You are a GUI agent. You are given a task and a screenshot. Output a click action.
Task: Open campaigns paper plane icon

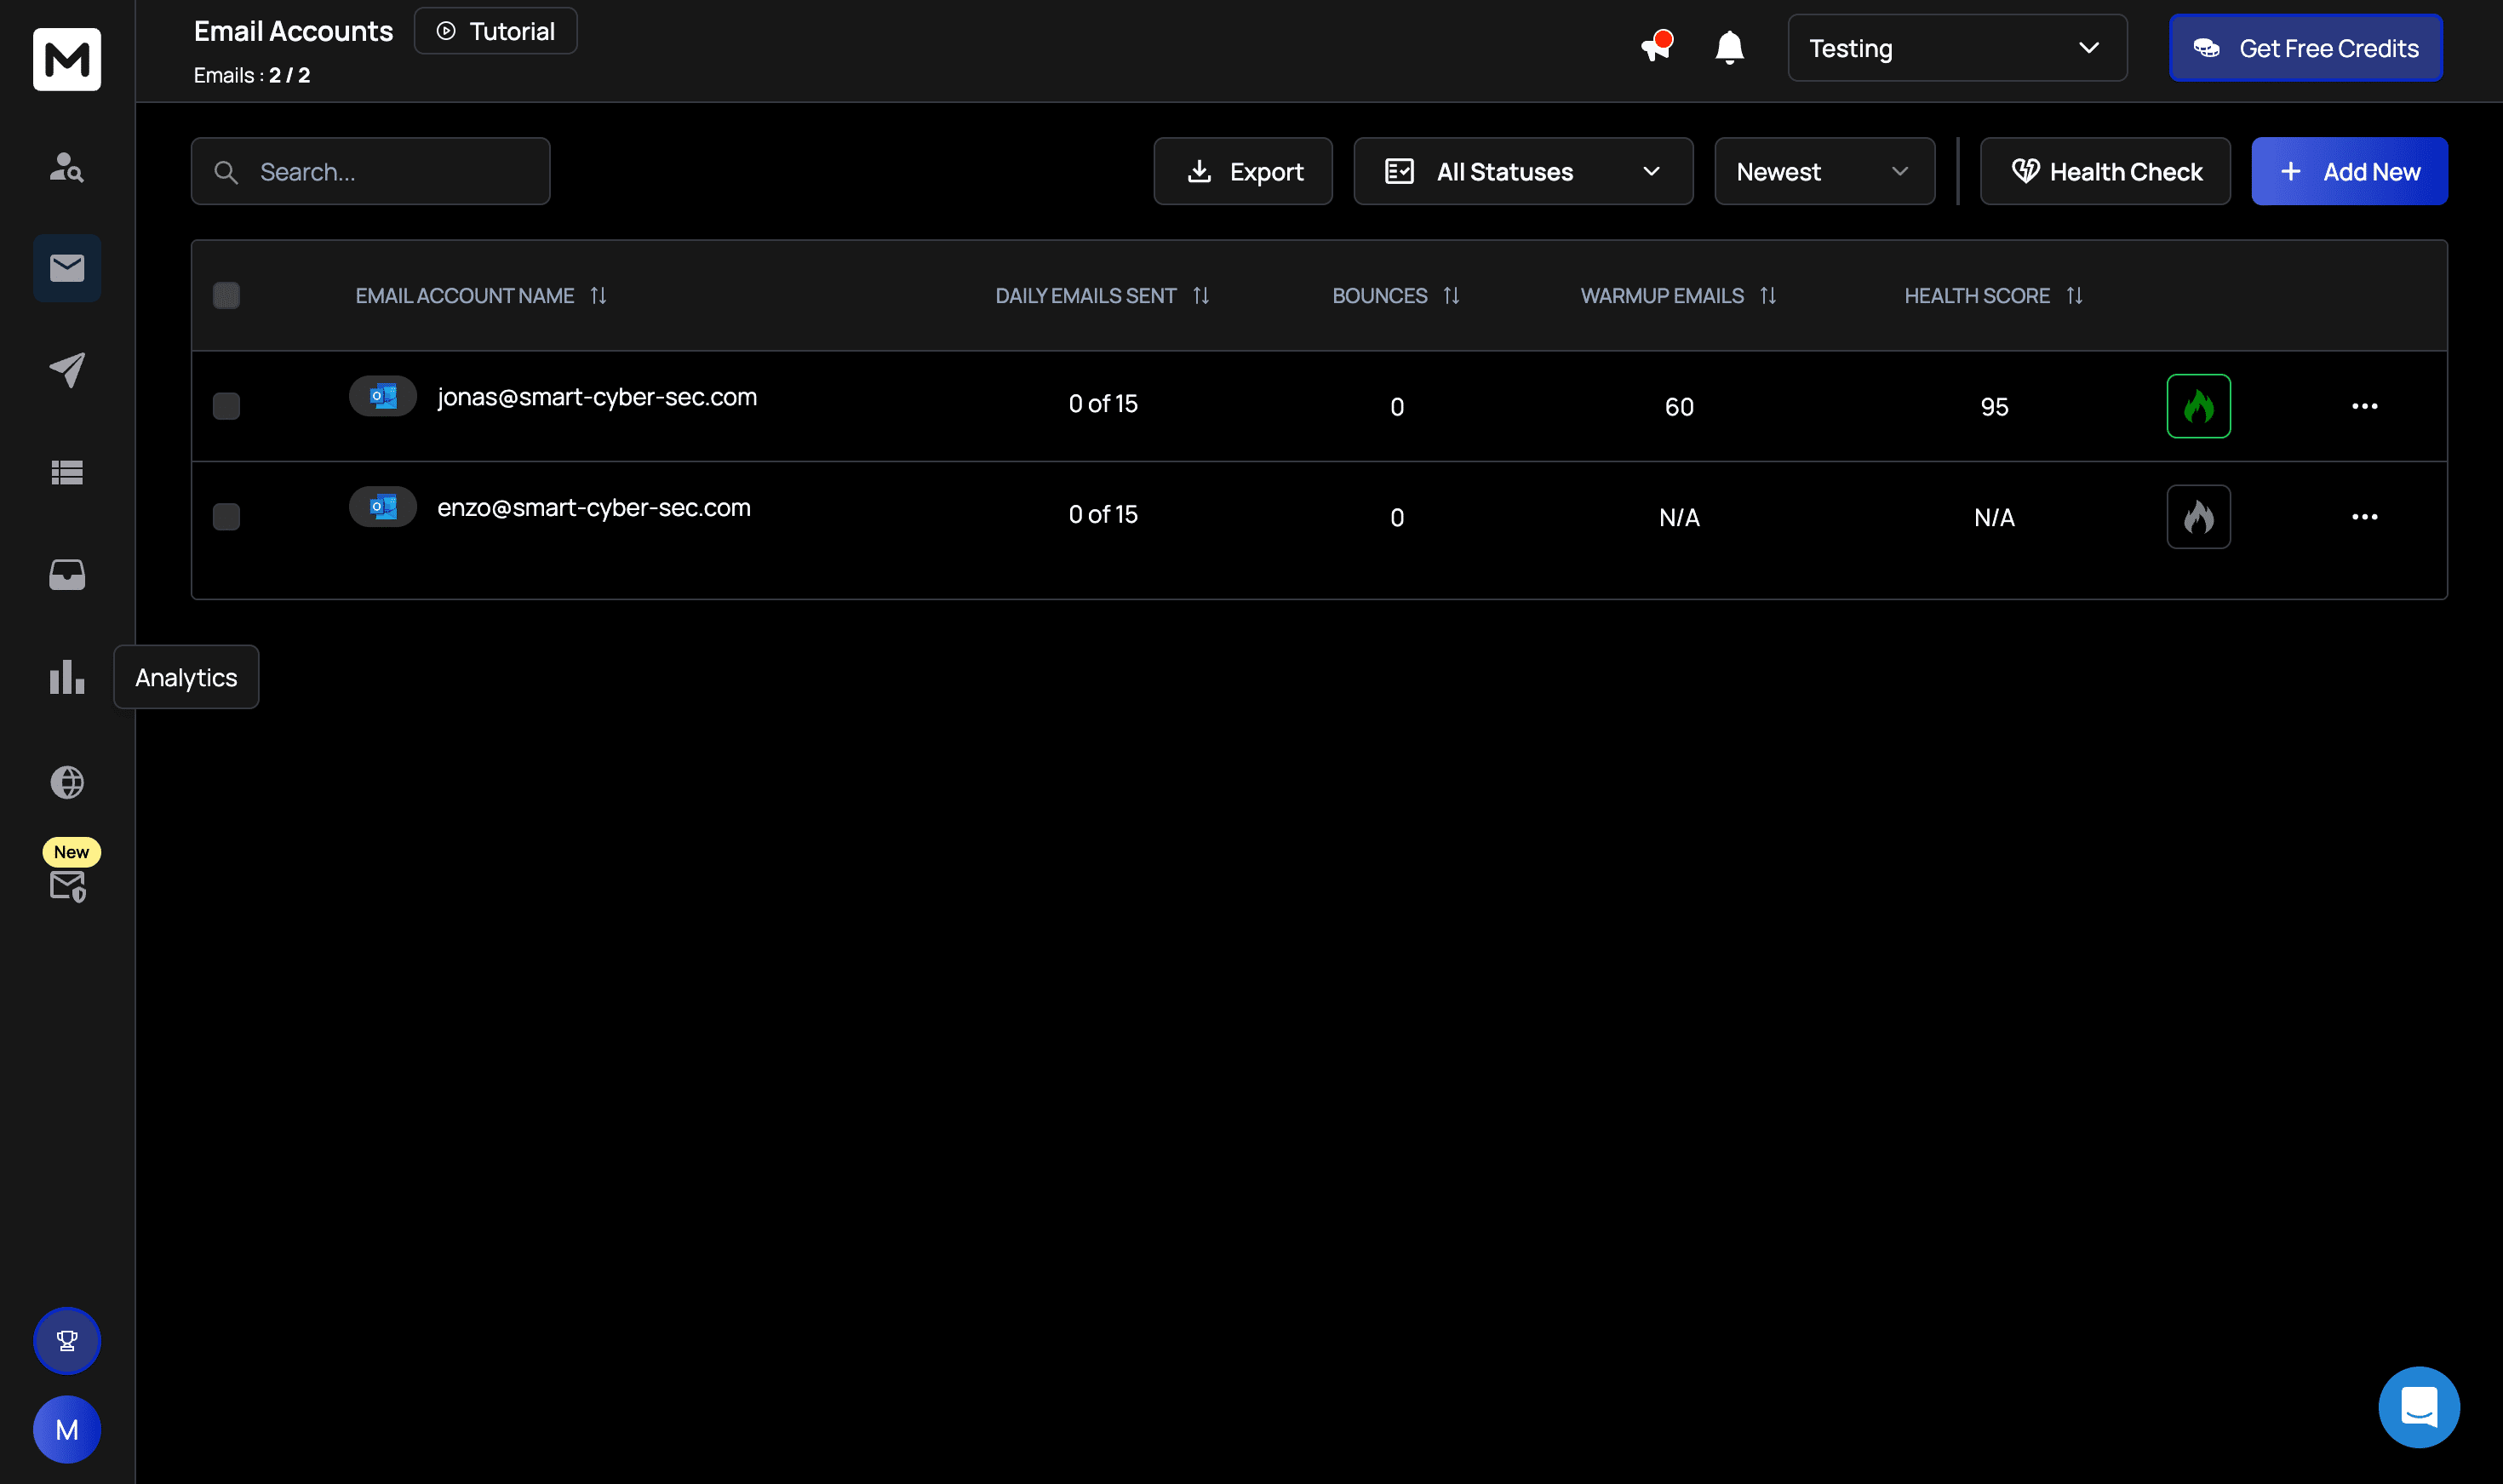coord(67,370)
